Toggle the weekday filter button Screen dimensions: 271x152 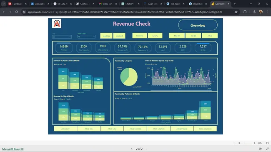coord(106,36)
